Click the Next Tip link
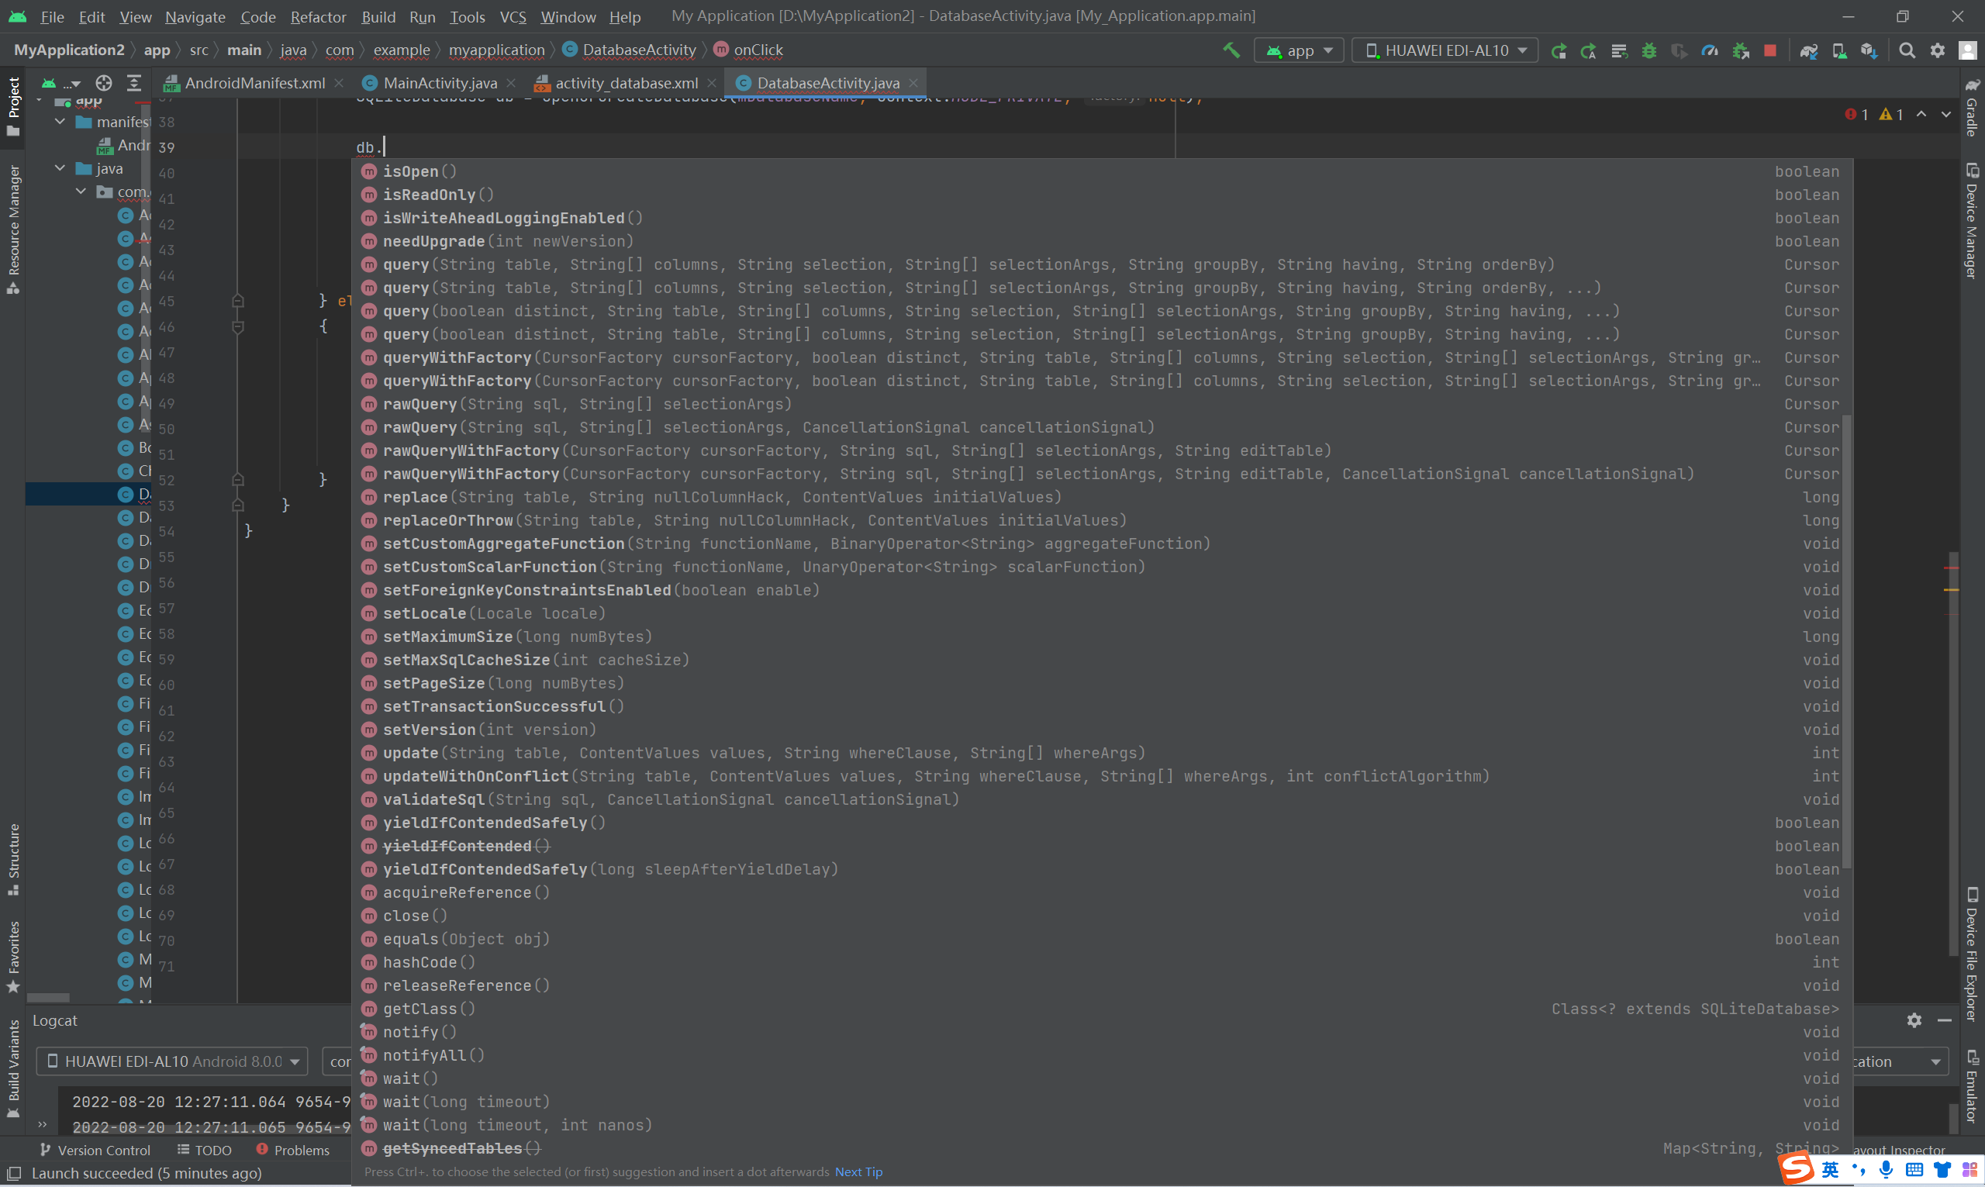 coord(858,1171)
